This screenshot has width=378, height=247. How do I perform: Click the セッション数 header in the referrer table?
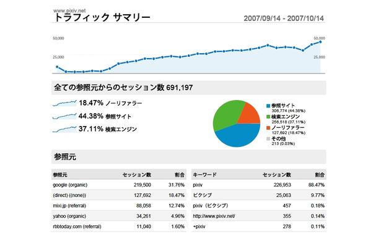137,175
